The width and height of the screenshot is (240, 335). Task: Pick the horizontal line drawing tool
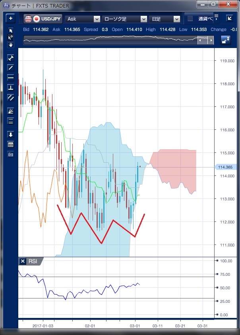pyautogui.click(x=11, y=78)
